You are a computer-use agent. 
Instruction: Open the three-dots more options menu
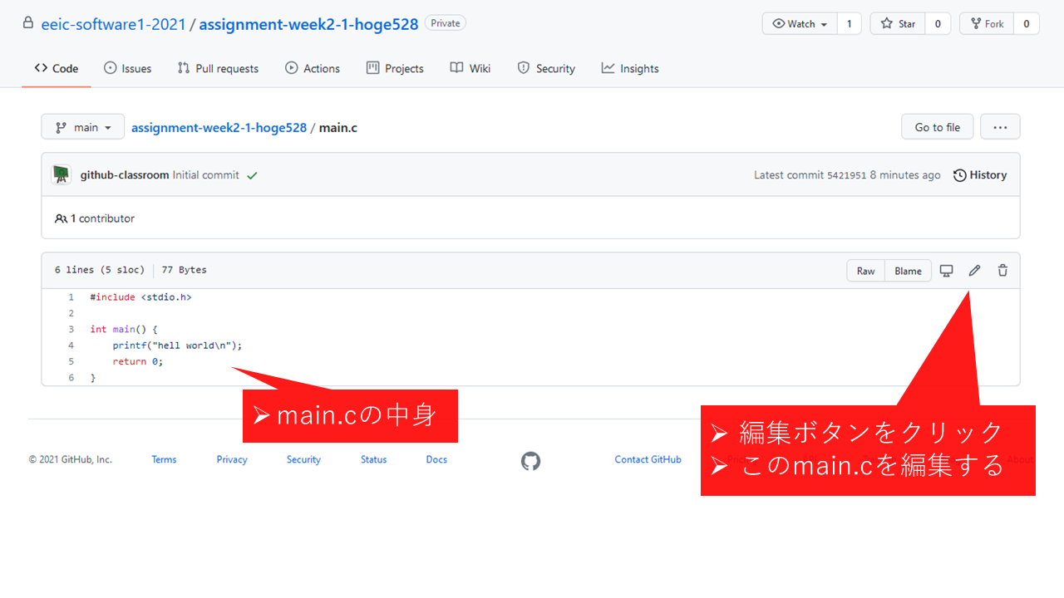(1000, 127)
